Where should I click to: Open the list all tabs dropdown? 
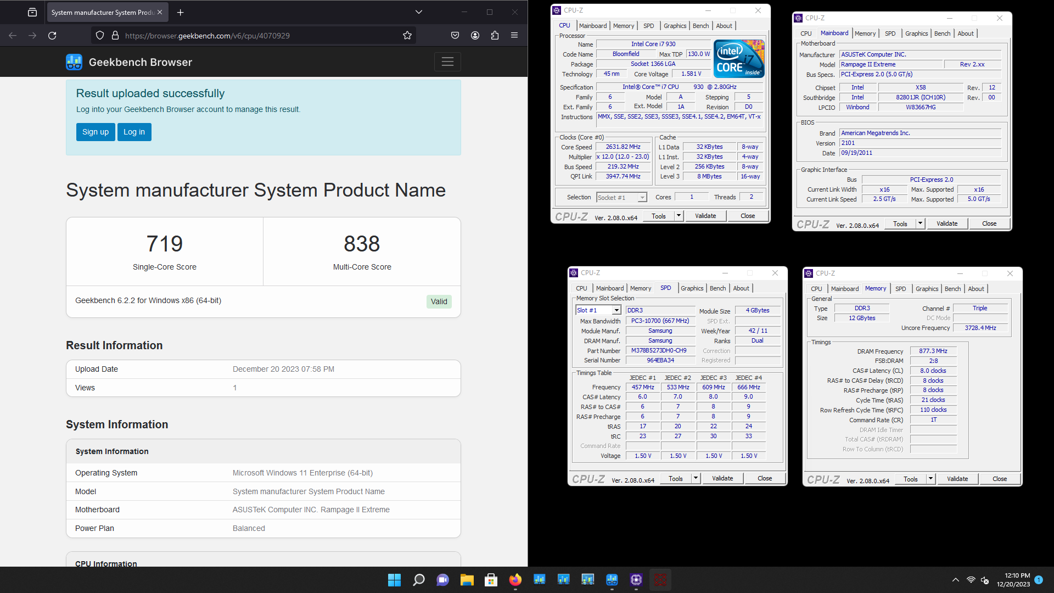[419, 12]
